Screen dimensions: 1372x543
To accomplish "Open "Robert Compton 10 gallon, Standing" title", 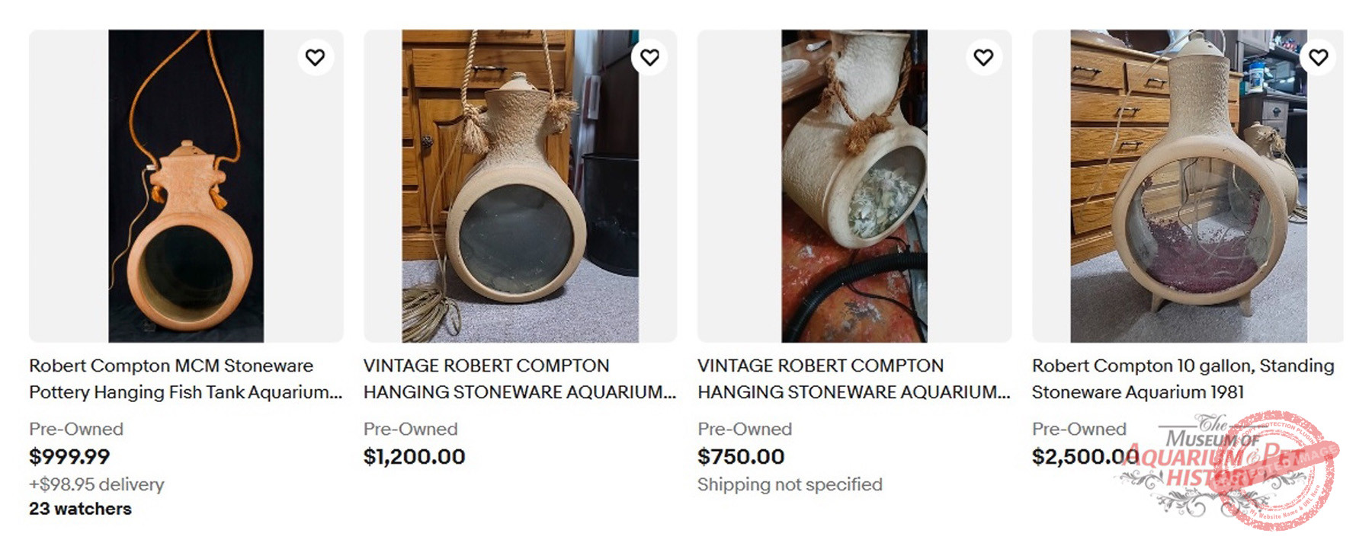I will point(1182,379).
